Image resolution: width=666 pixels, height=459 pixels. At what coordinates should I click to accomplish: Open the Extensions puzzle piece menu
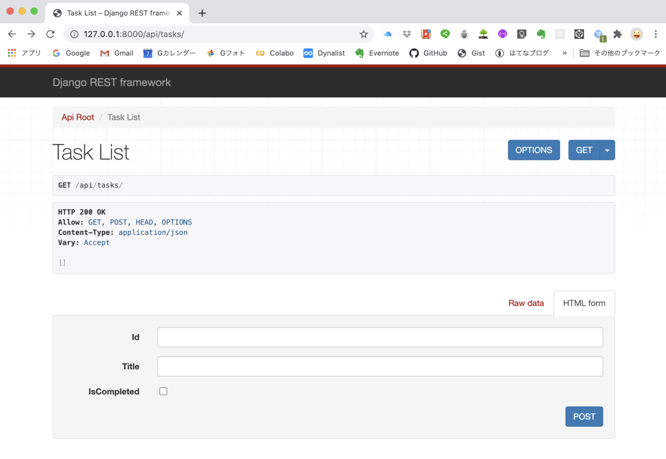coord(617,34)
